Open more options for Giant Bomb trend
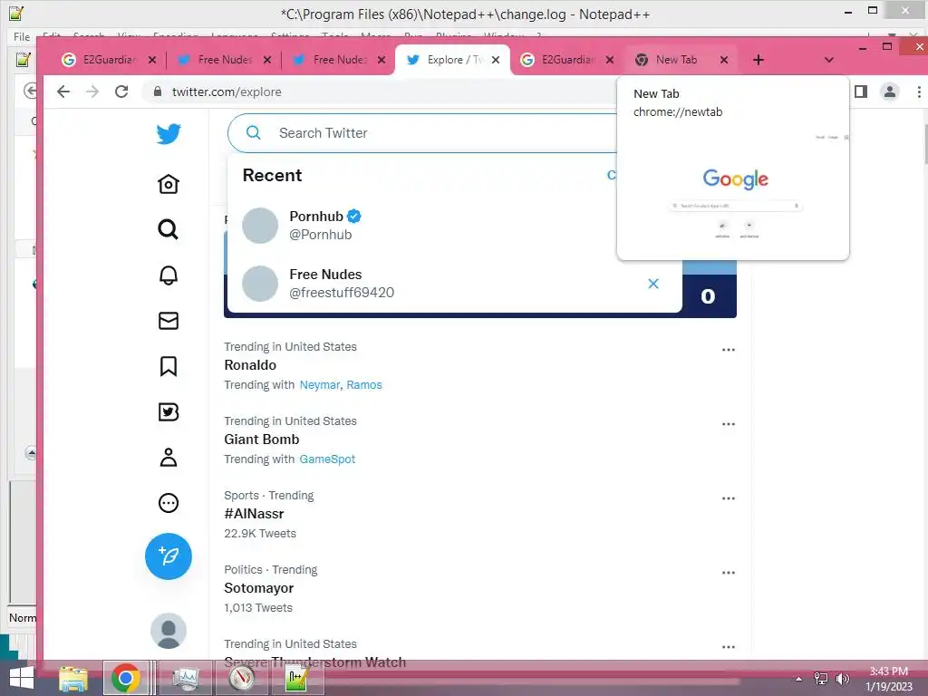The image size is (928, 696). pos(729,424)
